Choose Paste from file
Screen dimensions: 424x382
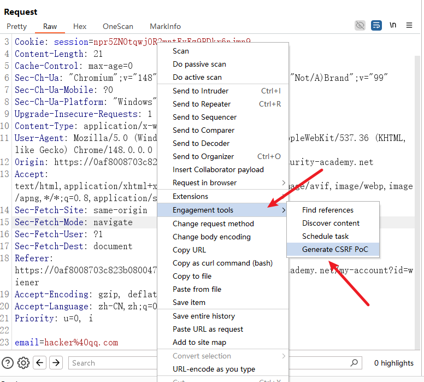click(x=223, y=289)
